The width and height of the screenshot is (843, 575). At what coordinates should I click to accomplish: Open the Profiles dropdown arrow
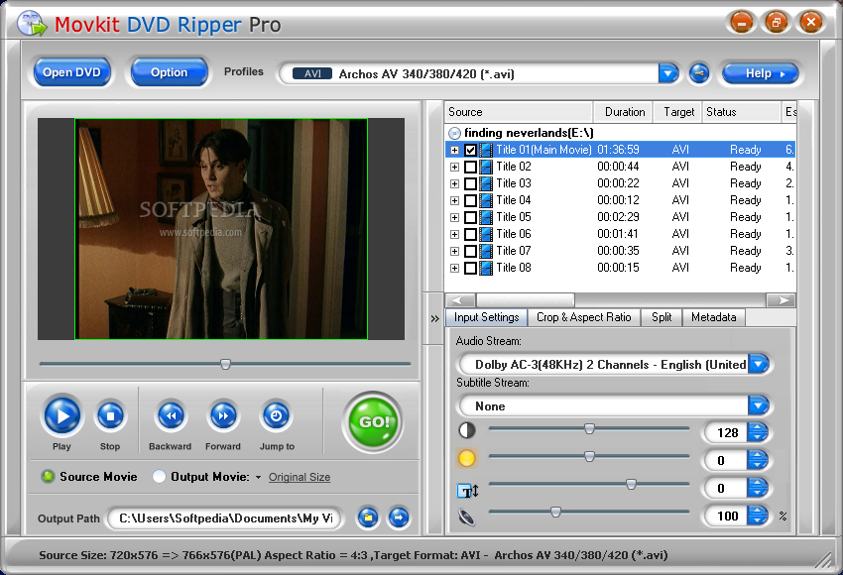point(668,73)
